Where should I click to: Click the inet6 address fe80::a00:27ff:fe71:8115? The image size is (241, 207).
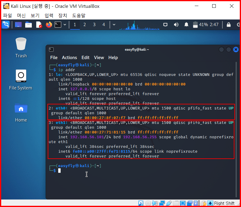(x=101, y=151)
